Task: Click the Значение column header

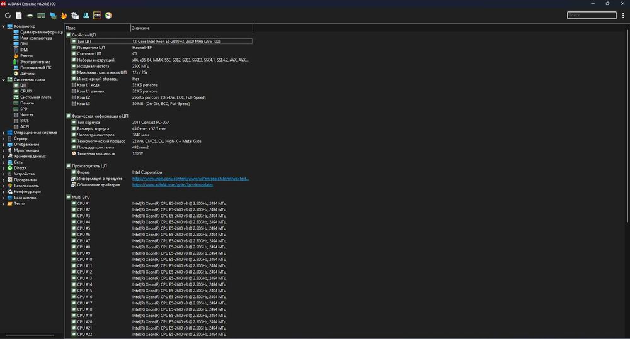Action: [192, 28]
